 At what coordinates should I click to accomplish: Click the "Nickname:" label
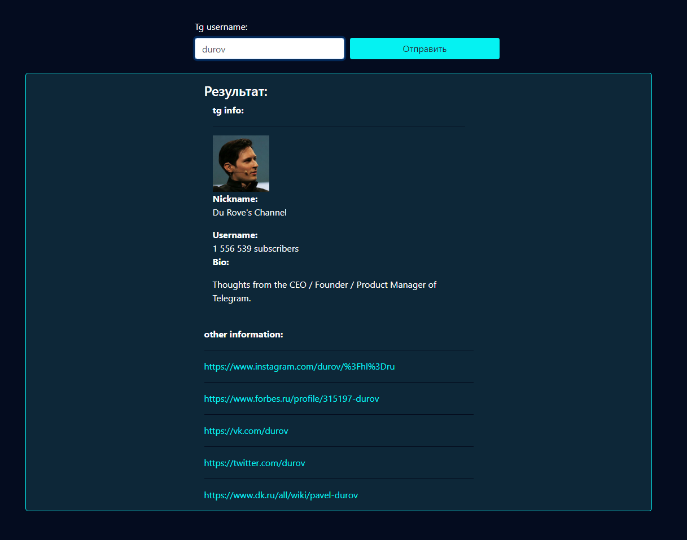[x=235, y=199]
